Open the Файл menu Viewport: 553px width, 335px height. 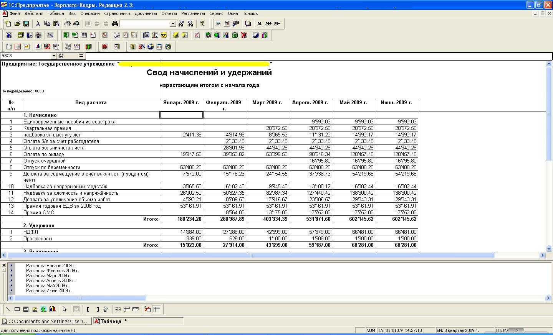[15, 13]
